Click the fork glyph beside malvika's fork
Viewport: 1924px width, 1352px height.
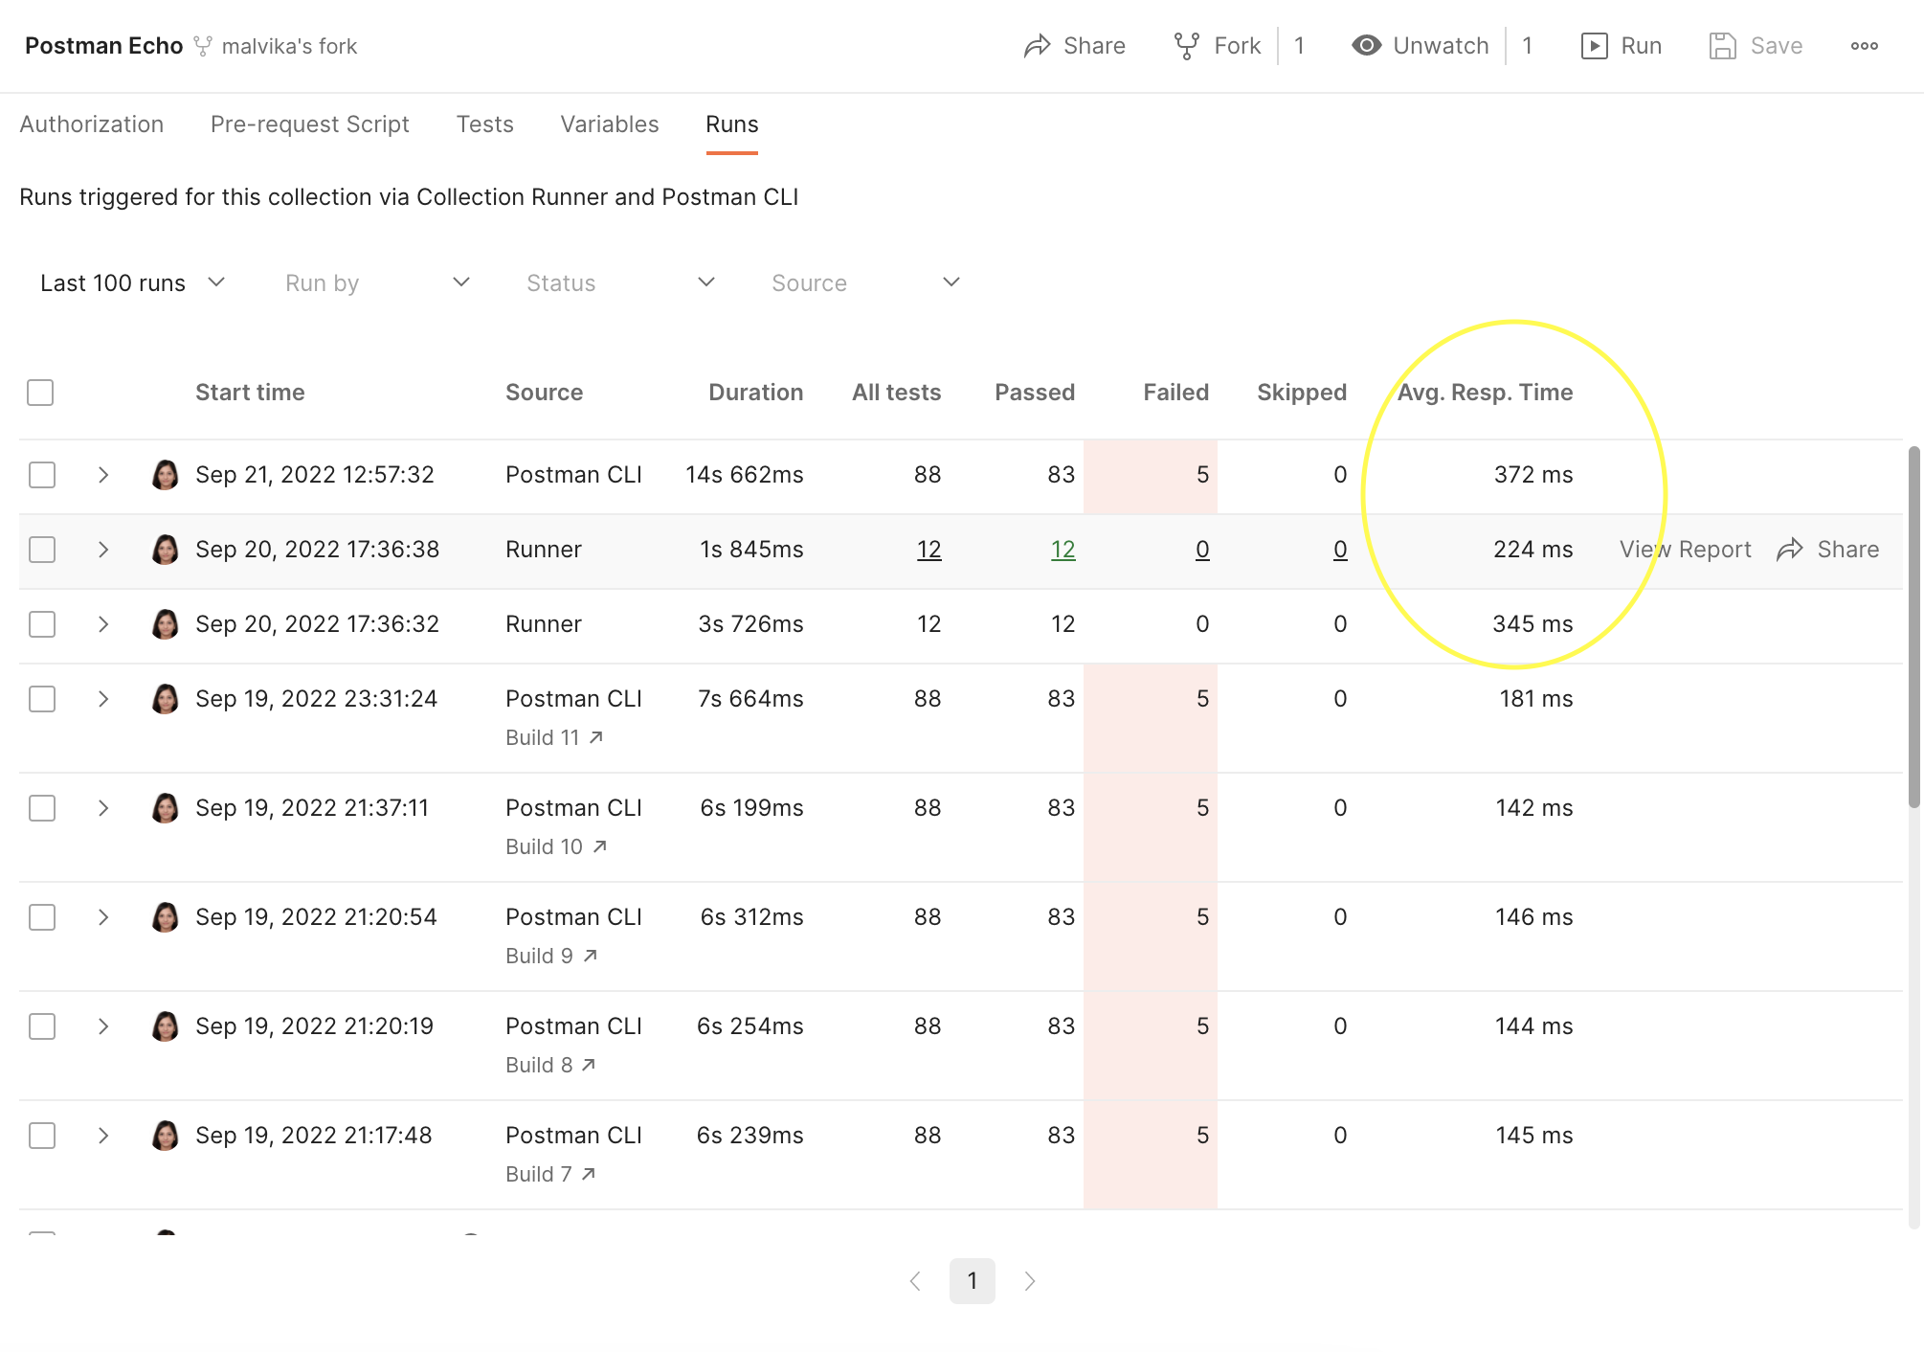(202, 45)
